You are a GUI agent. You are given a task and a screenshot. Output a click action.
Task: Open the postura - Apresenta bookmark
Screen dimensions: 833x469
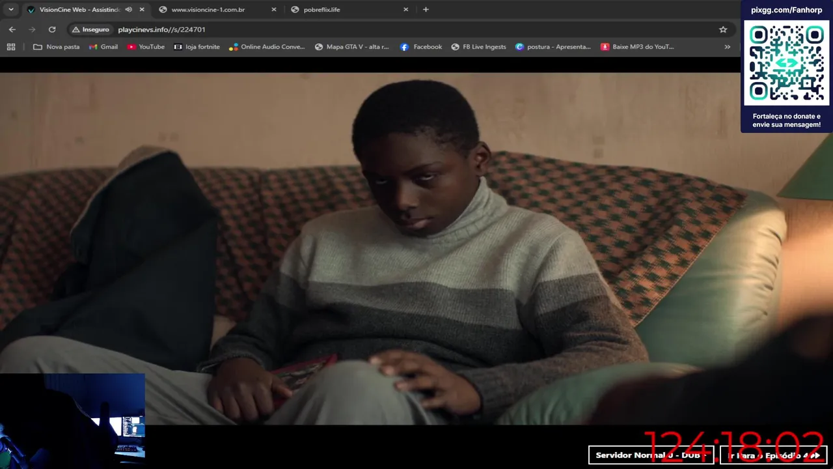(553, 47)
